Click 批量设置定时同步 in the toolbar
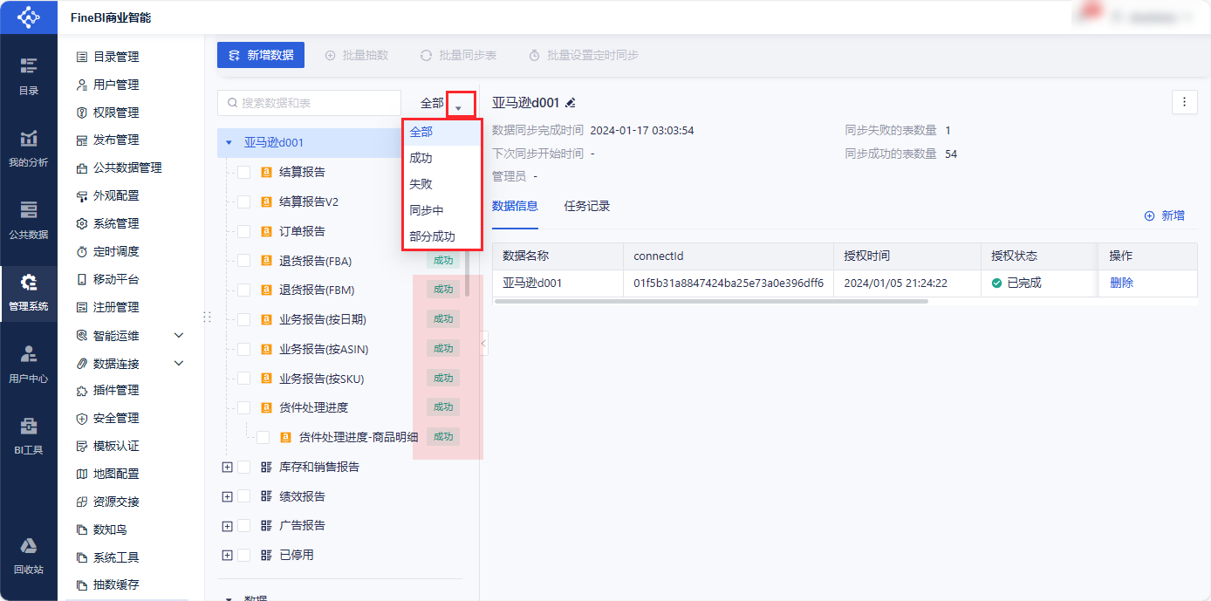This screenshot has height=601, width=1211. tap(584, 55)
